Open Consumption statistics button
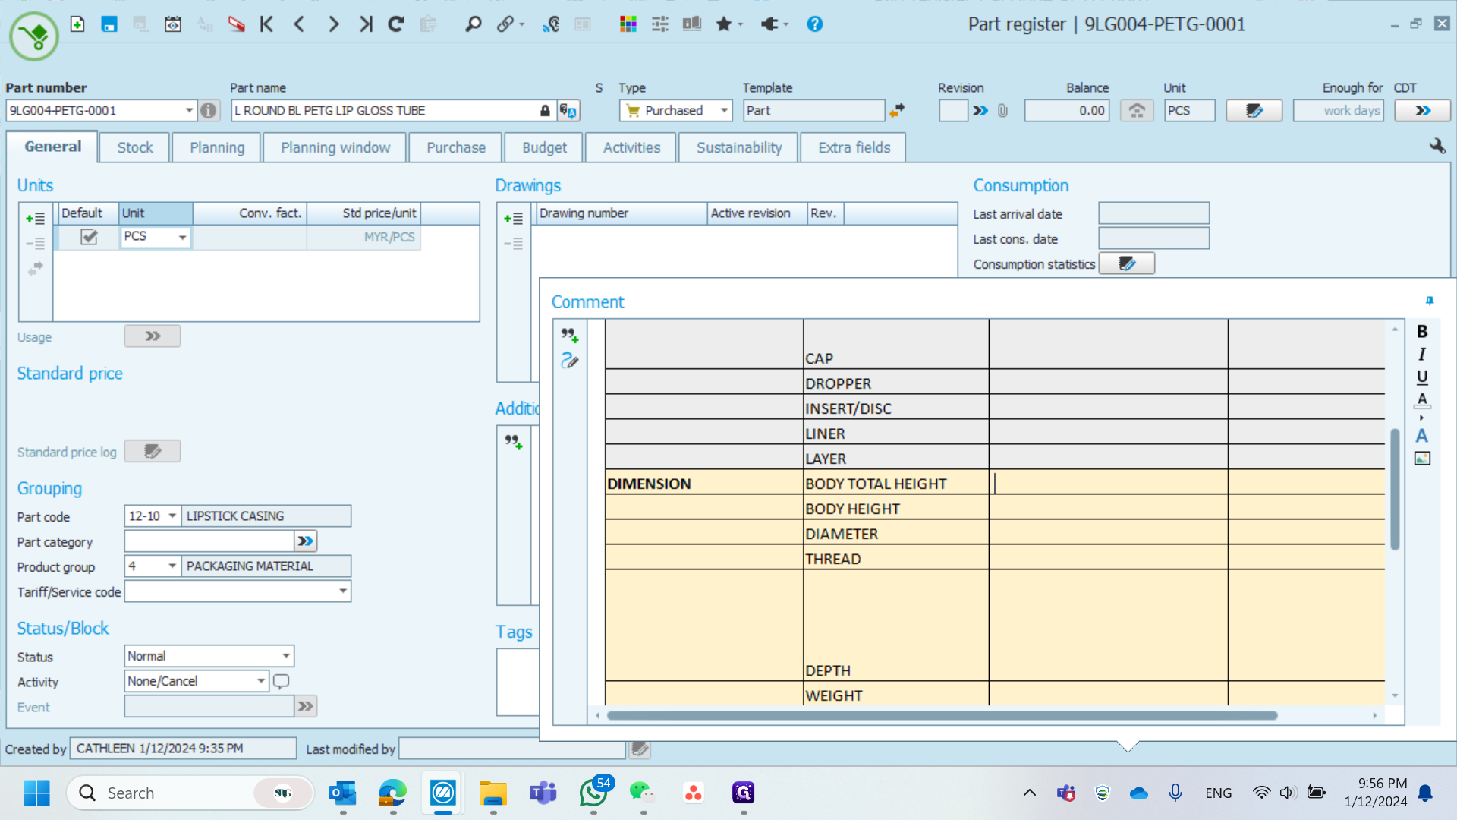Viewport: 1457px width, 820px height. click(1127, 263)
